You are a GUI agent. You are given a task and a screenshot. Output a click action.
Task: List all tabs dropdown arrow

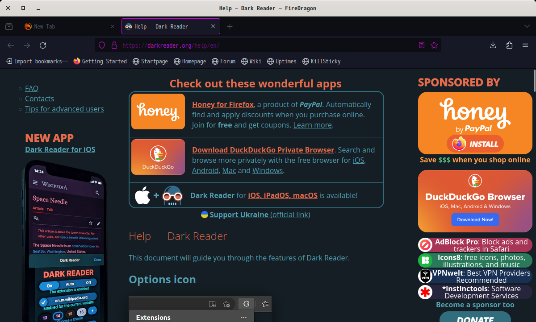tap(527, 26)
